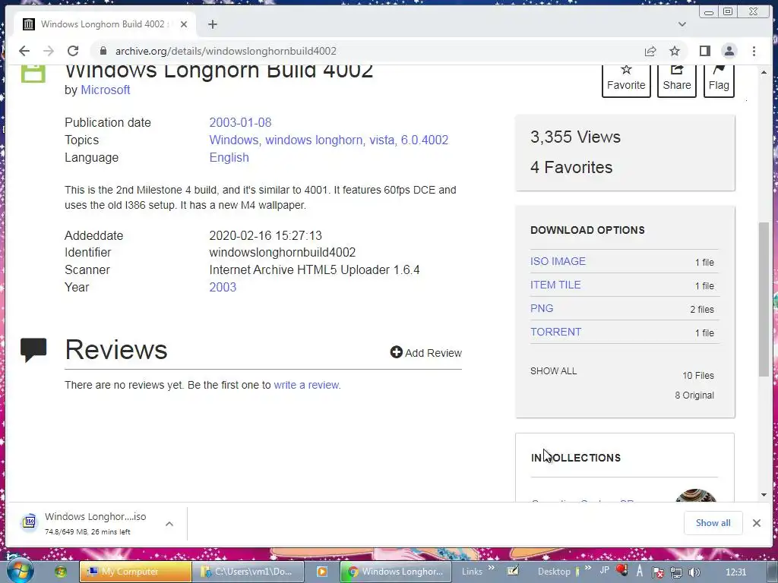Click the taskbar clock showing 12:31
Screen dimensions: 778x583
[x=735, y=572]
